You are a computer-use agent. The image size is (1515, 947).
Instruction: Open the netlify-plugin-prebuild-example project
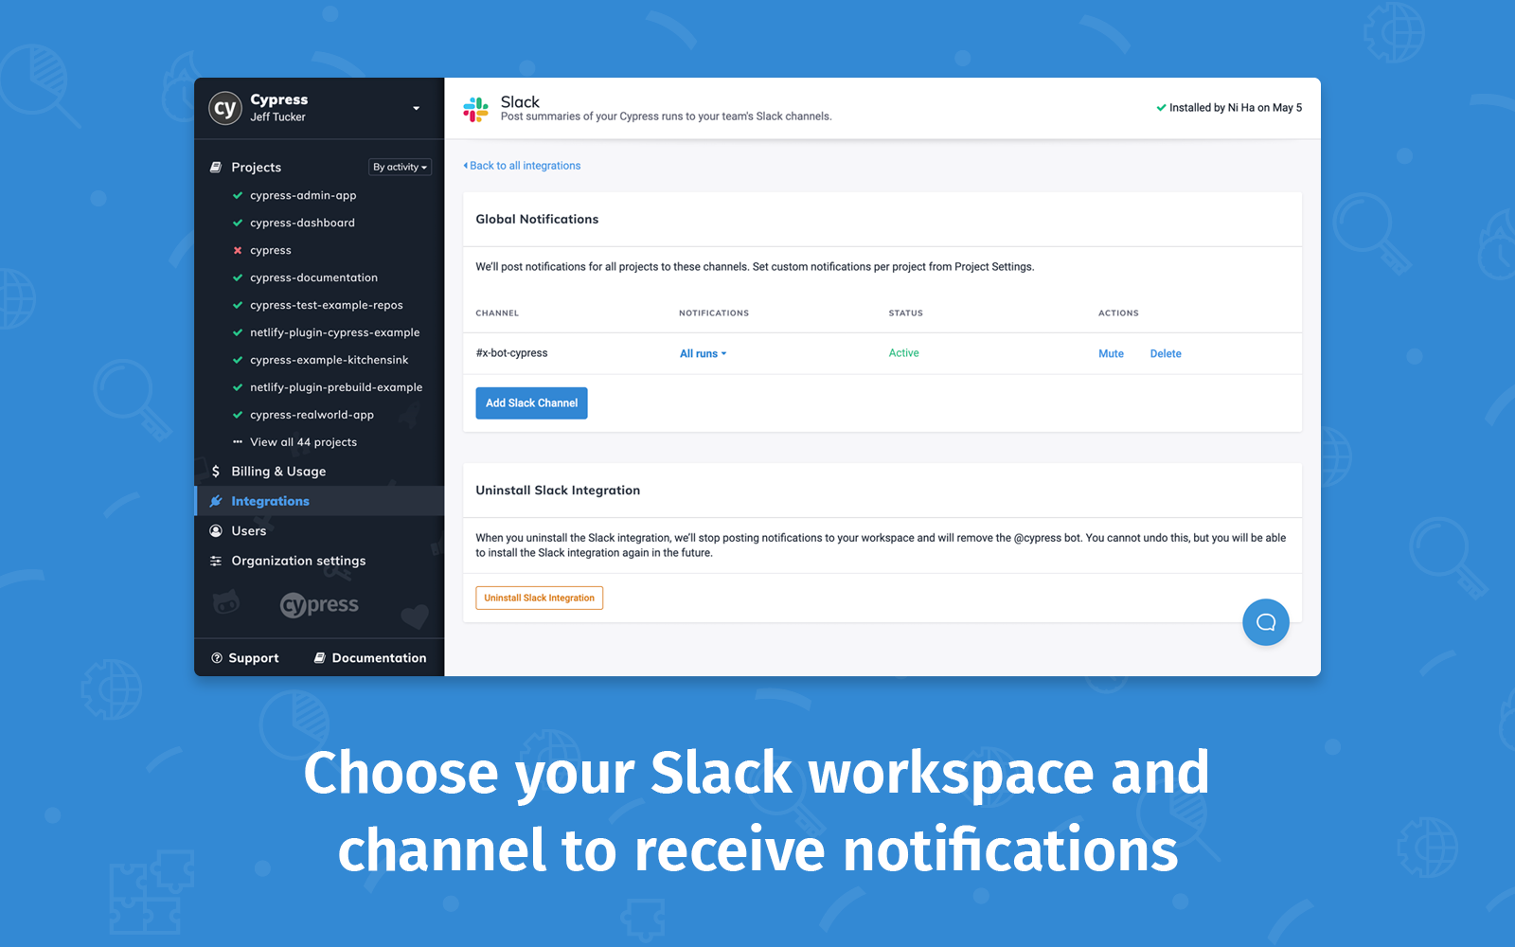tap(336, 388)
